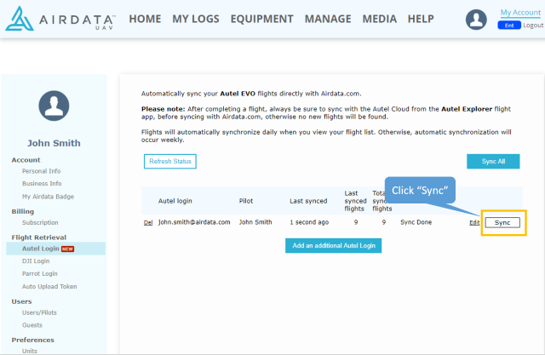Open Units under Preferences
The width and height of the screenshot is (545, 355).
pos(30,351)
